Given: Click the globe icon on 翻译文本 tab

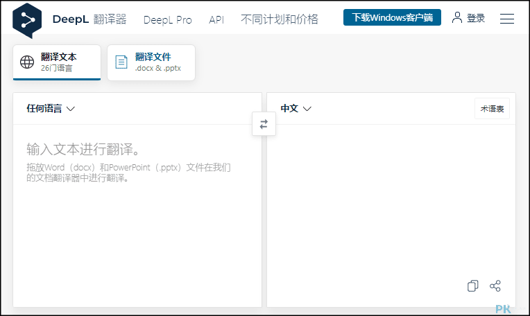Looking at the screenshot, I should (x=27, y=62).
